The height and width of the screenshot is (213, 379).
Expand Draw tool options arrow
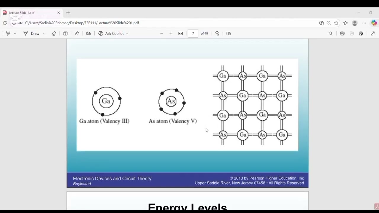(44, 34)
